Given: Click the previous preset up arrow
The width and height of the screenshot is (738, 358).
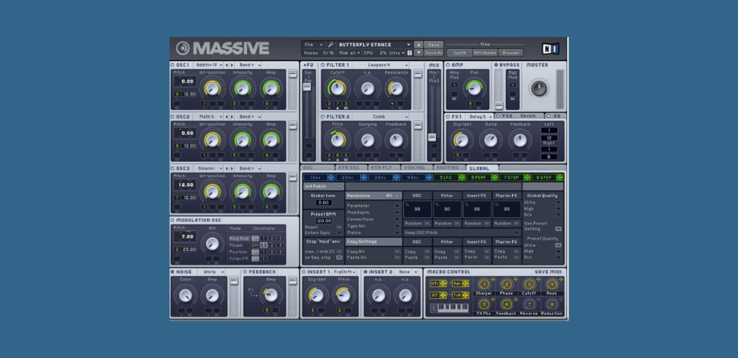Looking at the screenshot, I should click(x=419, y=44).
